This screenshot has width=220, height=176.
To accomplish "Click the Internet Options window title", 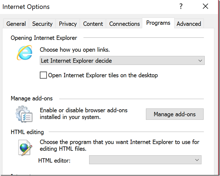I will point(26,7).
